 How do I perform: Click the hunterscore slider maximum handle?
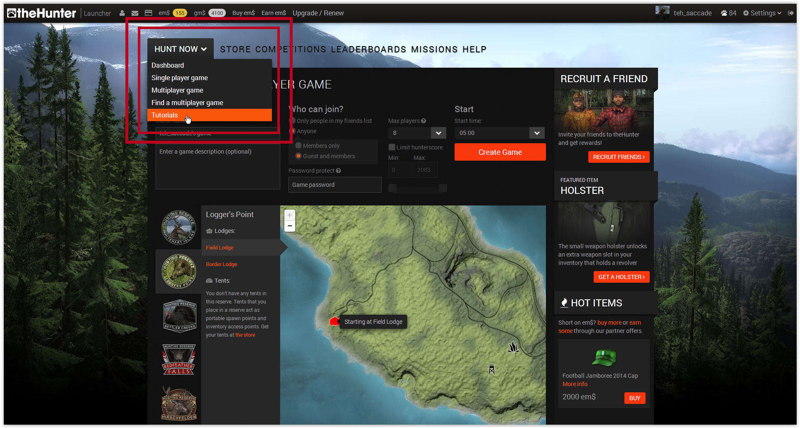point(443,188)
